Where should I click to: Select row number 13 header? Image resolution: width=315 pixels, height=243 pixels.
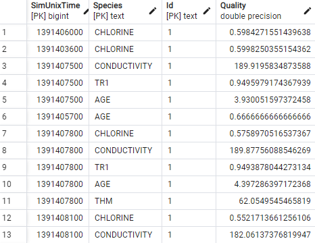coord(13,235)
